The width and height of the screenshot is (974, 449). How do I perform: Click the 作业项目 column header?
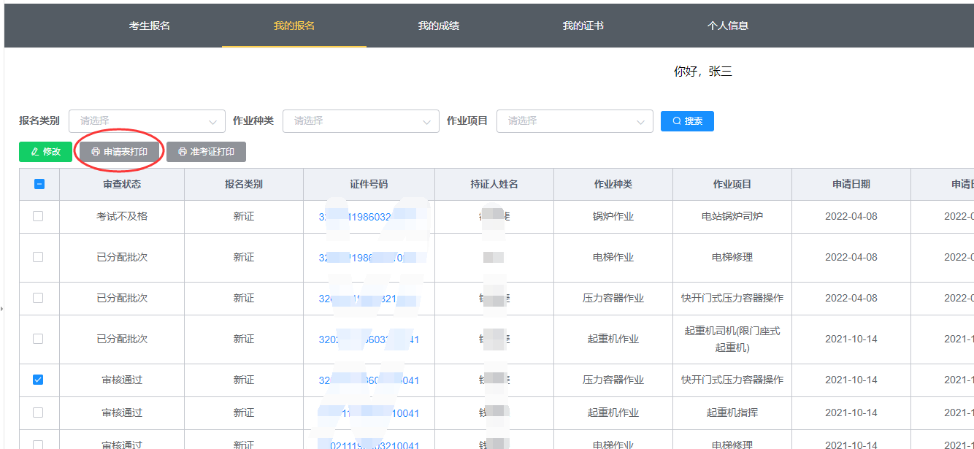[732, 184]
